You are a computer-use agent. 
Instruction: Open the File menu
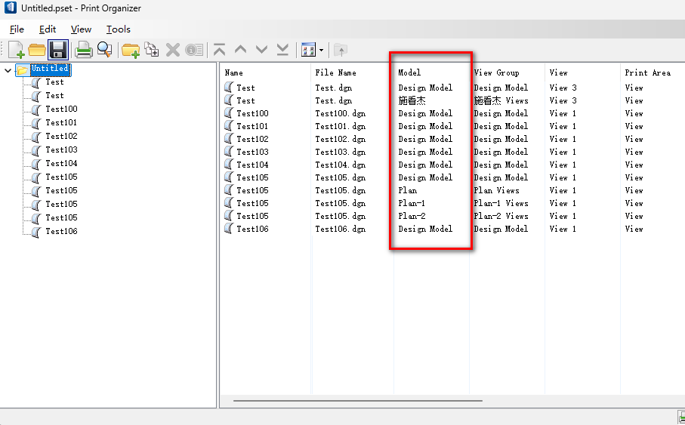point(17,29)
